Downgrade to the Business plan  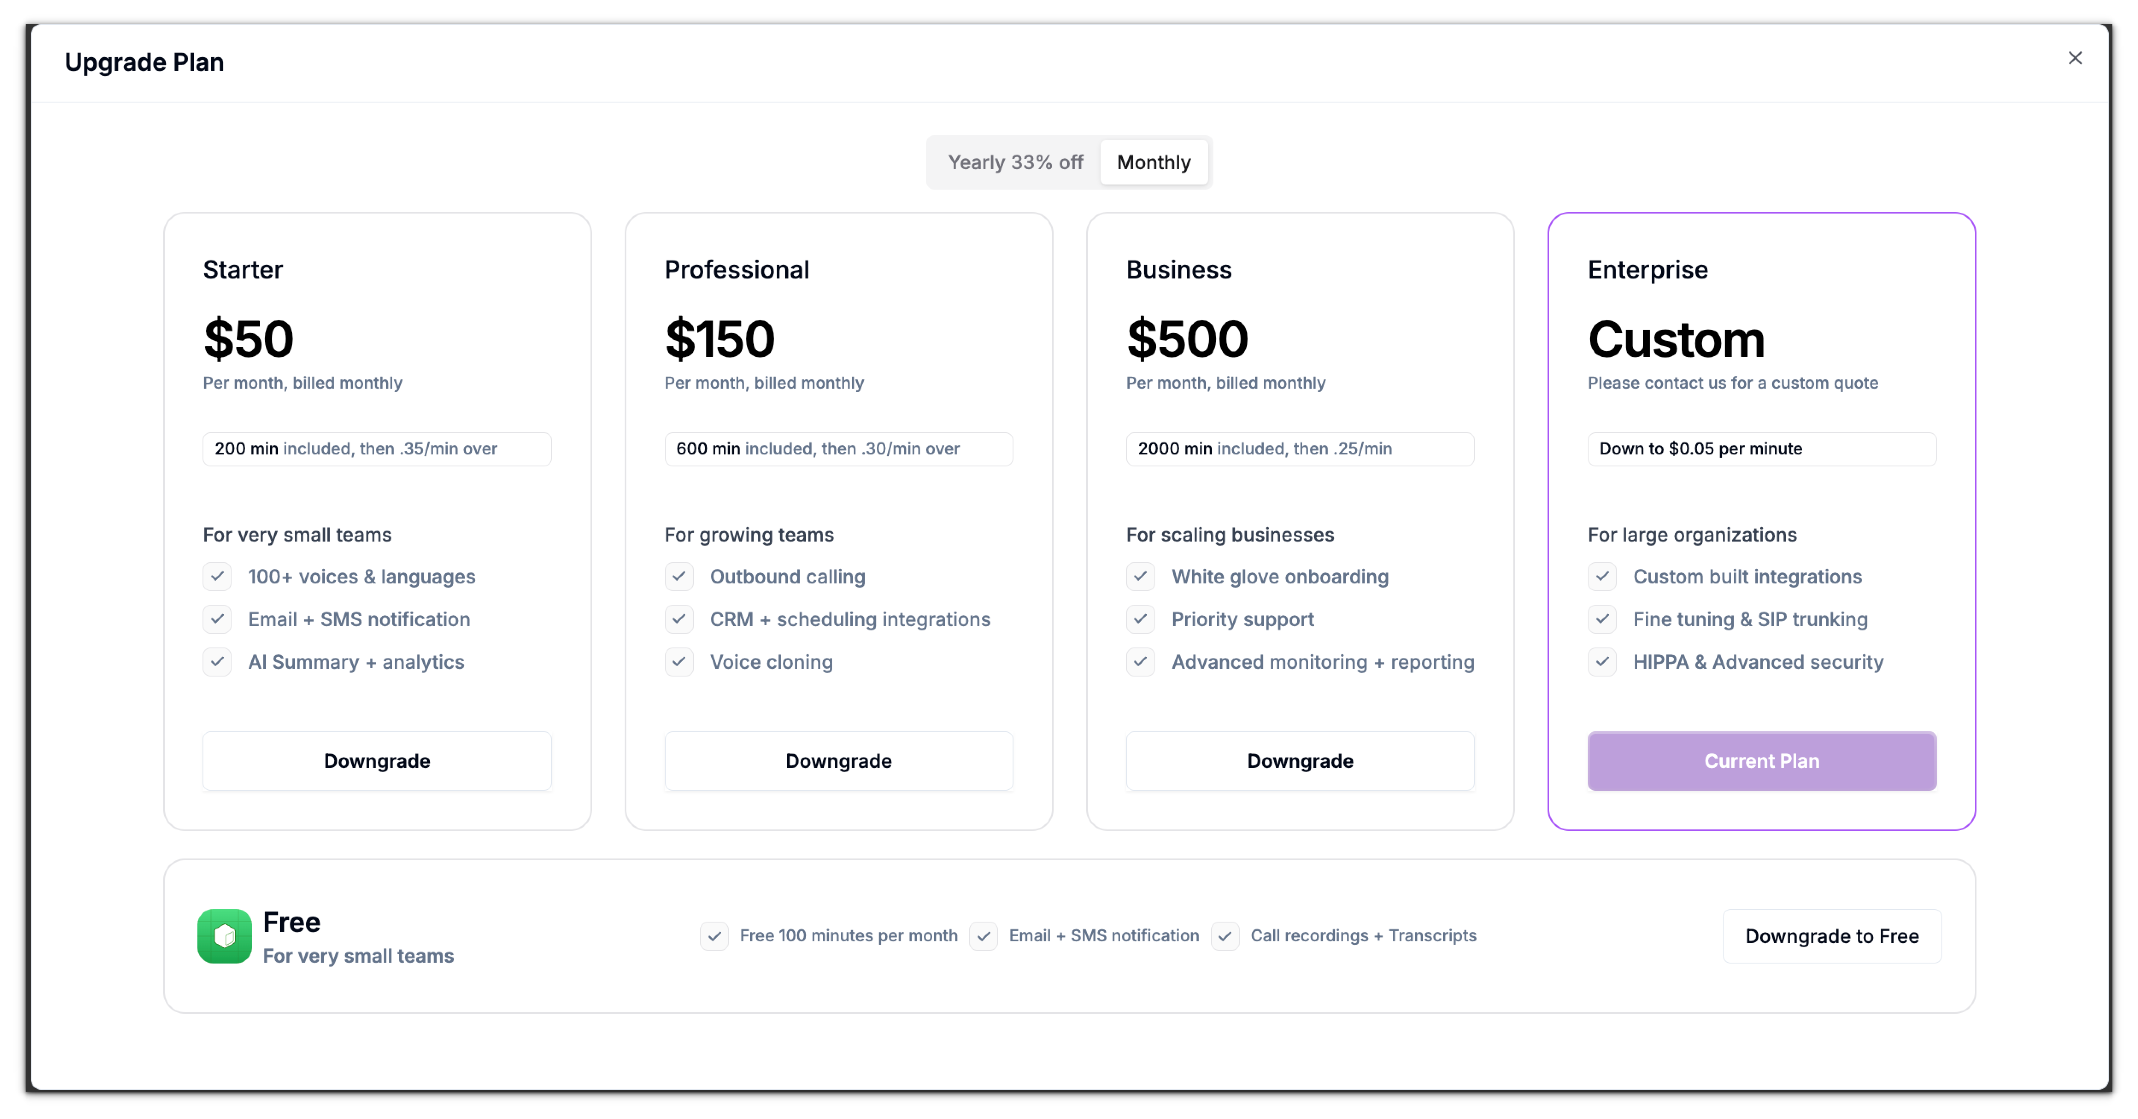1300,761
